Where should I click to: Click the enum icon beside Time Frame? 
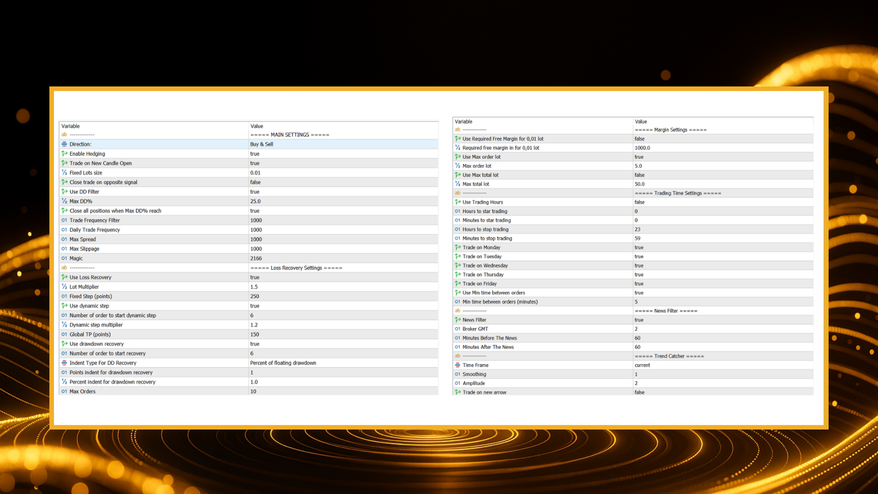click(457, 365)
